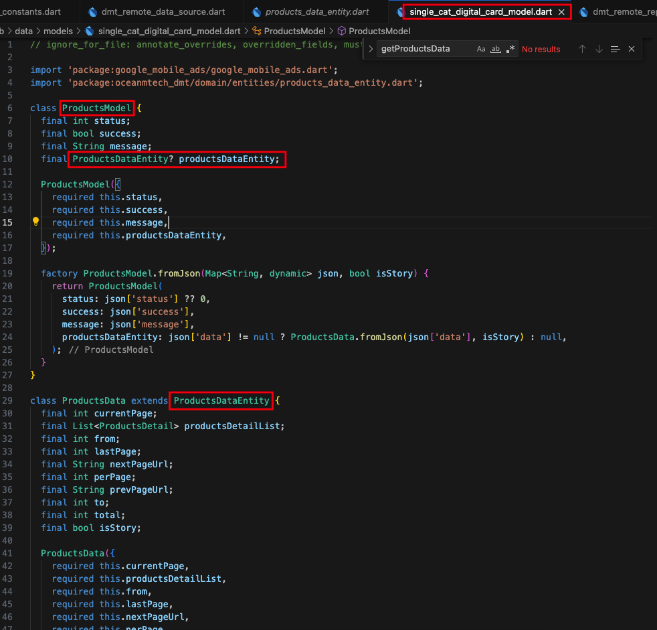The width and height of the screenshot is (657, 630).
Task: Go to previous match arrow
Action: pos(582,49)
